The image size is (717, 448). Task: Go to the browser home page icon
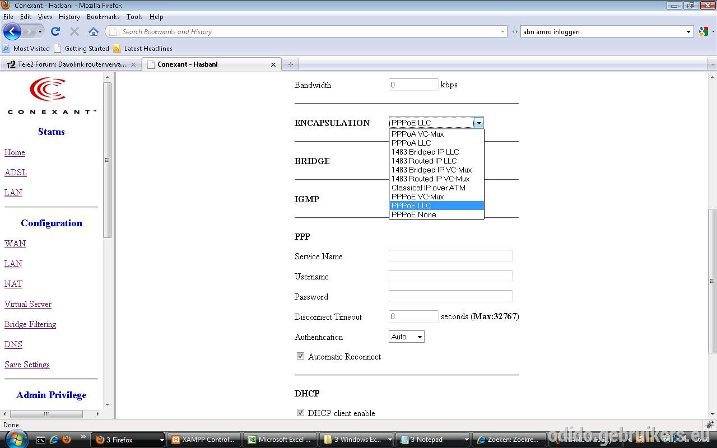pos(94,31)
